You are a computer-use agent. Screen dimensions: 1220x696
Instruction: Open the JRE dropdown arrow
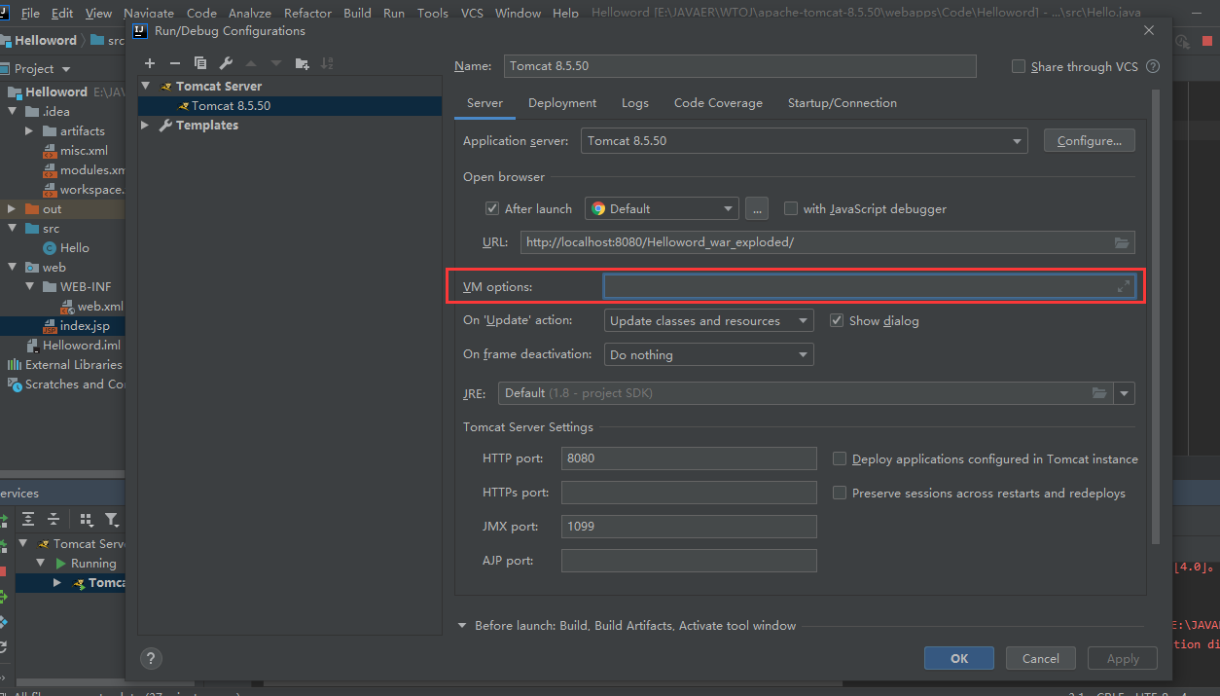[1125, 393]
